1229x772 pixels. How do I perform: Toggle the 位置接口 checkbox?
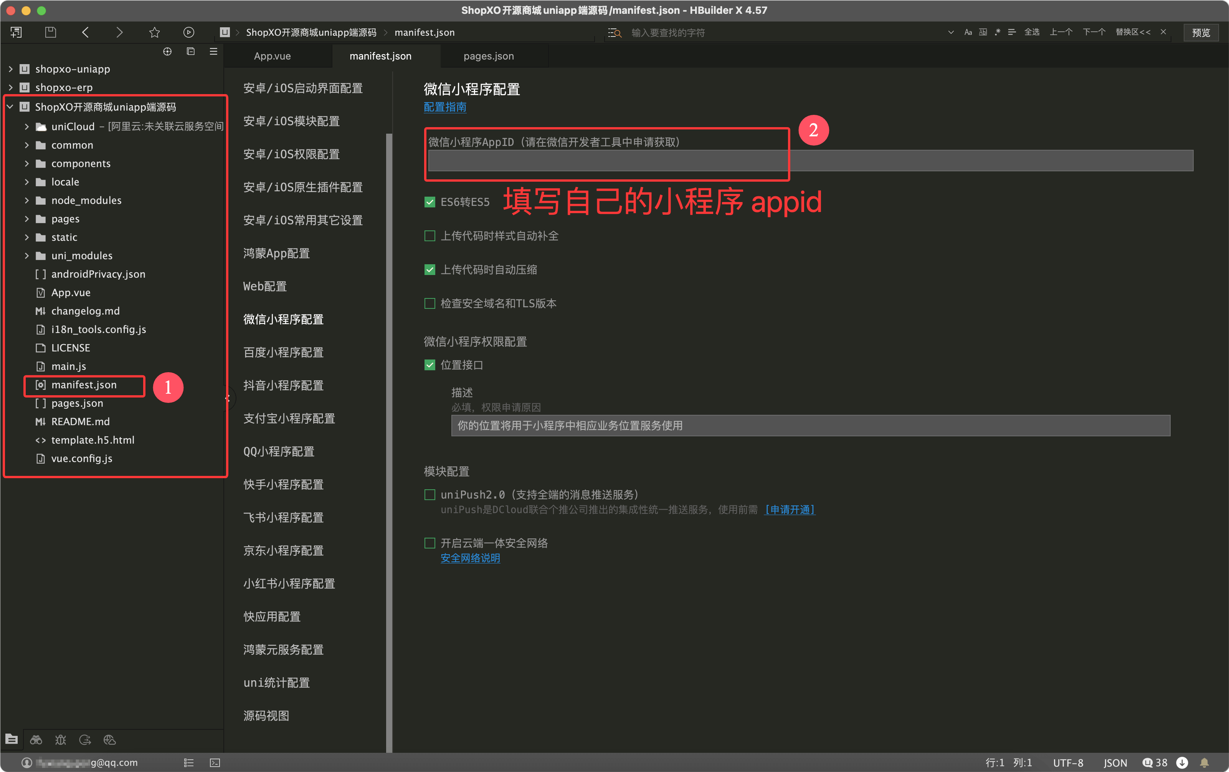click(x=429, y=364)
